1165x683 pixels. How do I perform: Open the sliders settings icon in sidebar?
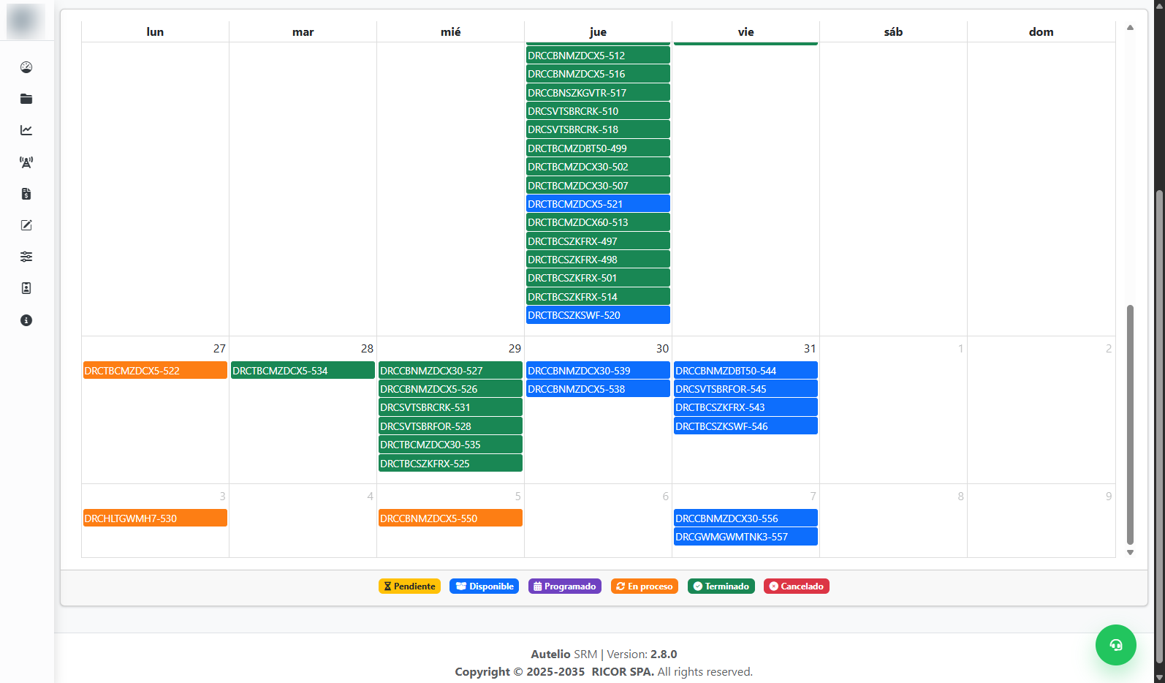point(26,257)
